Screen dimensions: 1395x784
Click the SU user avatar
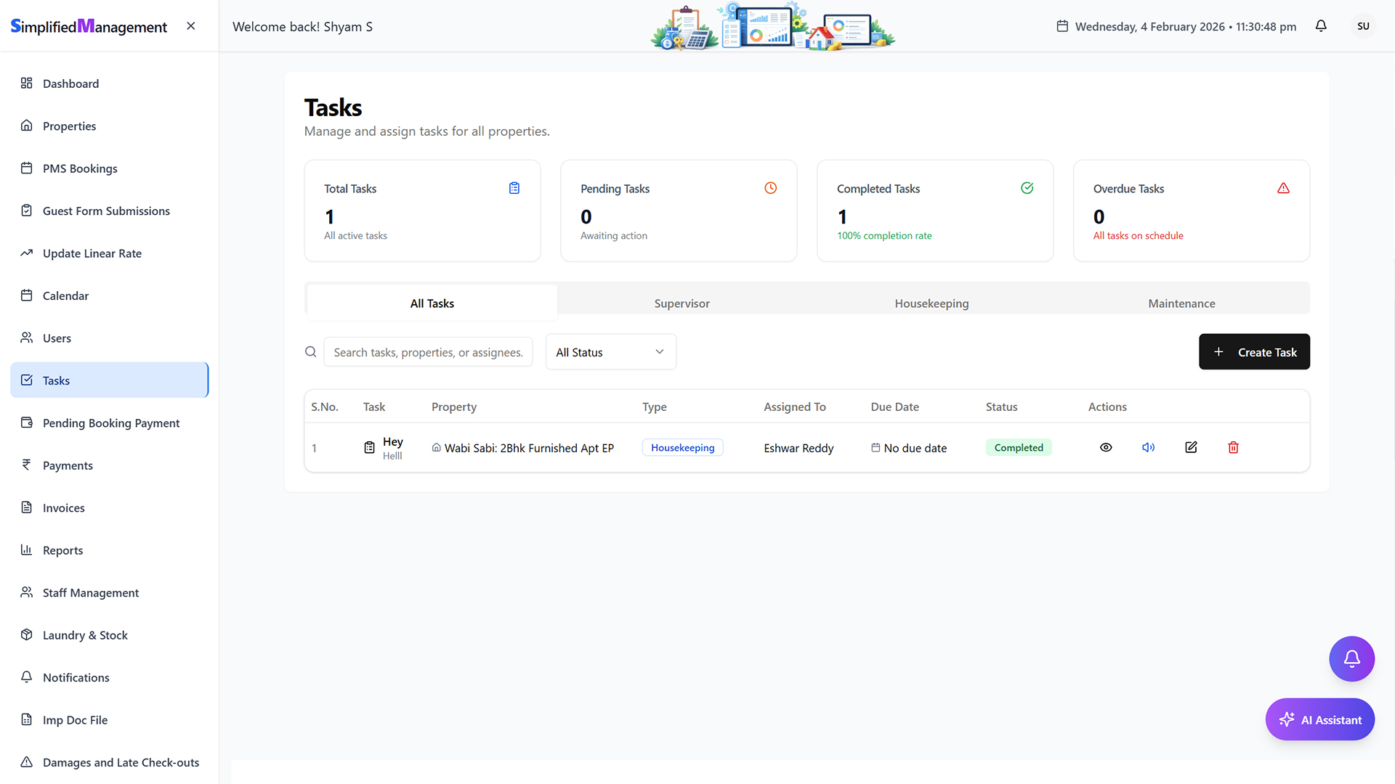[x=1363, y=26]
